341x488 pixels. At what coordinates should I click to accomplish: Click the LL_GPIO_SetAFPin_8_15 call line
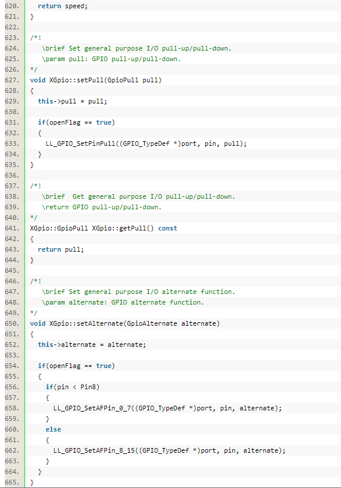[x=169, y=450]
